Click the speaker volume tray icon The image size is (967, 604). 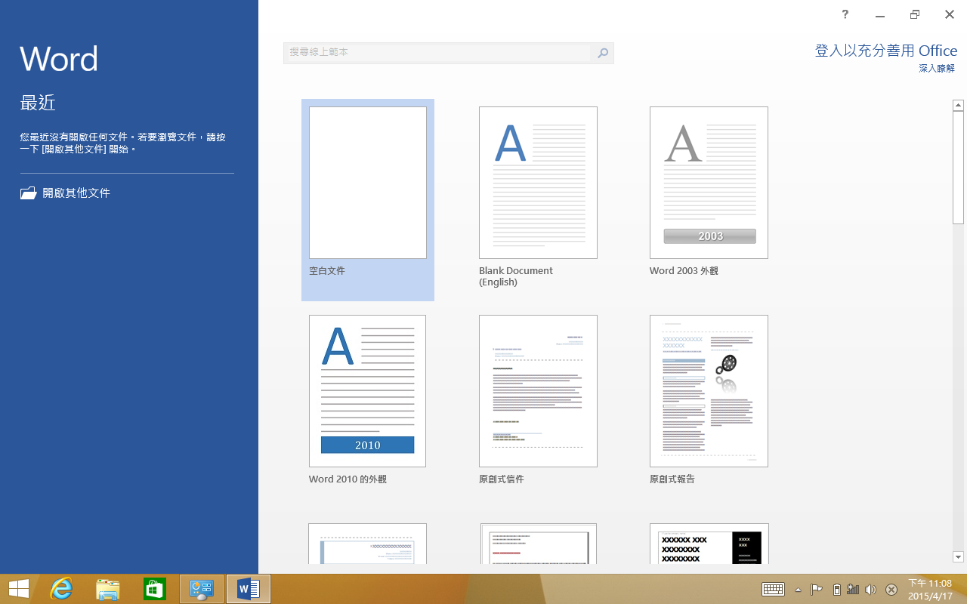coord(871,590)
